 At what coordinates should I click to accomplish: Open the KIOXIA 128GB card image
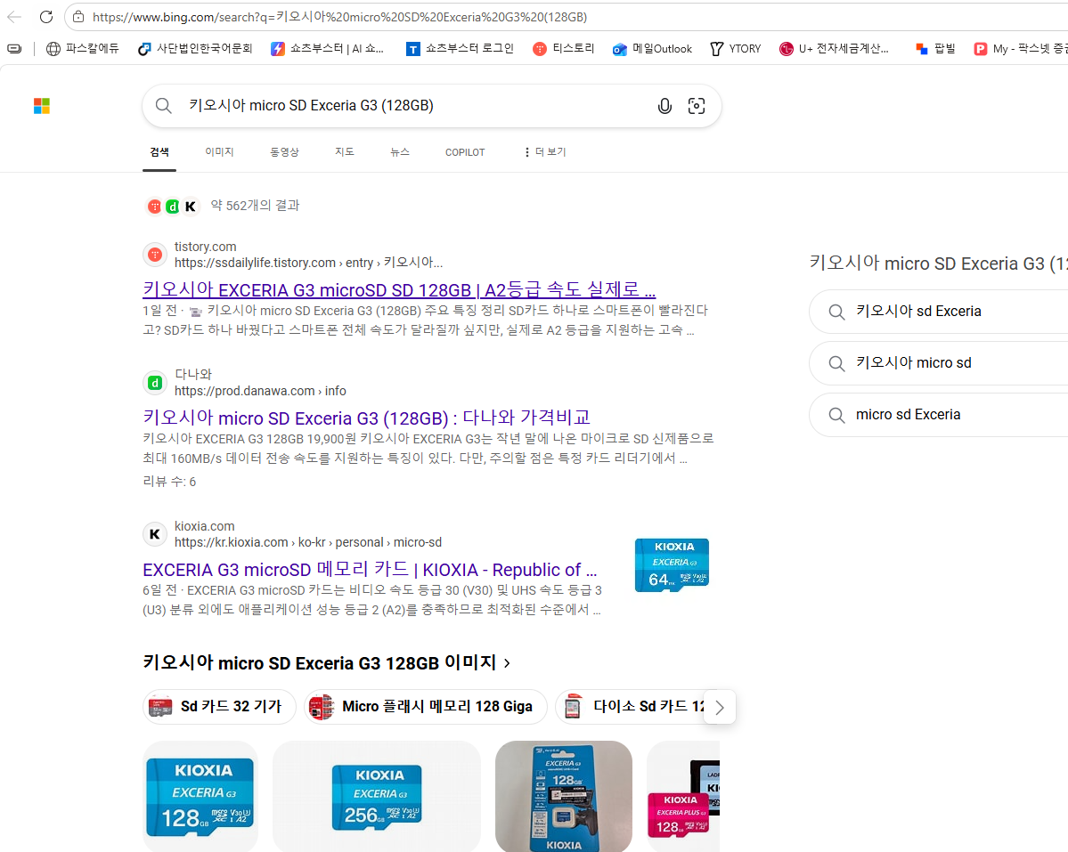click(x=200, y=796)
